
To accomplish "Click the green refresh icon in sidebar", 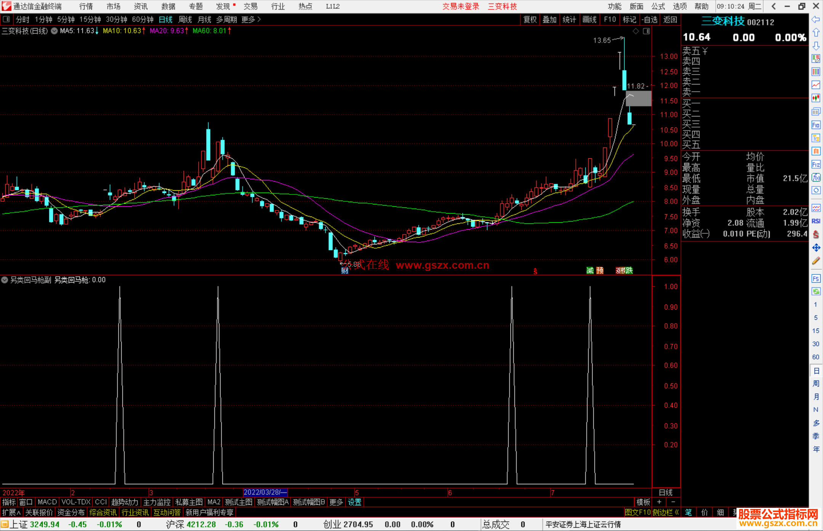I will 816,292.
